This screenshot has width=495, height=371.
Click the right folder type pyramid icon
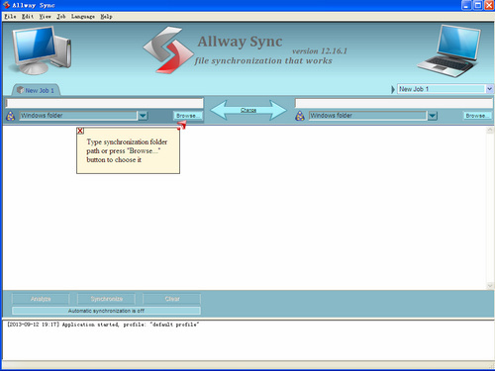(x=300, y=116)
